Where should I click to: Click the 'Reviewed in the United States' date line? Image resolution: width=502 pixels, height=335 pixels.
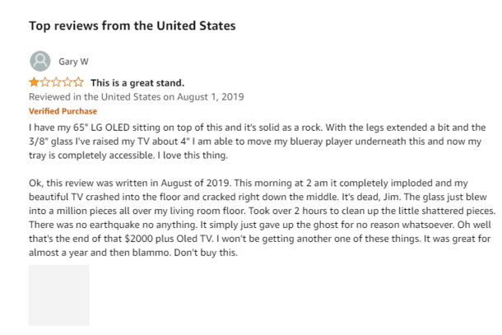[137, 97]
